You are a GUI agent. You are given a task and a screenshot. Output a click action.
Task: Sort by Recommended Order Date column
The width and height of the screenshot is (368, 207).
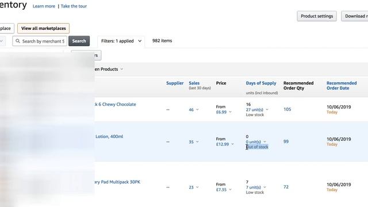point(342,86)
